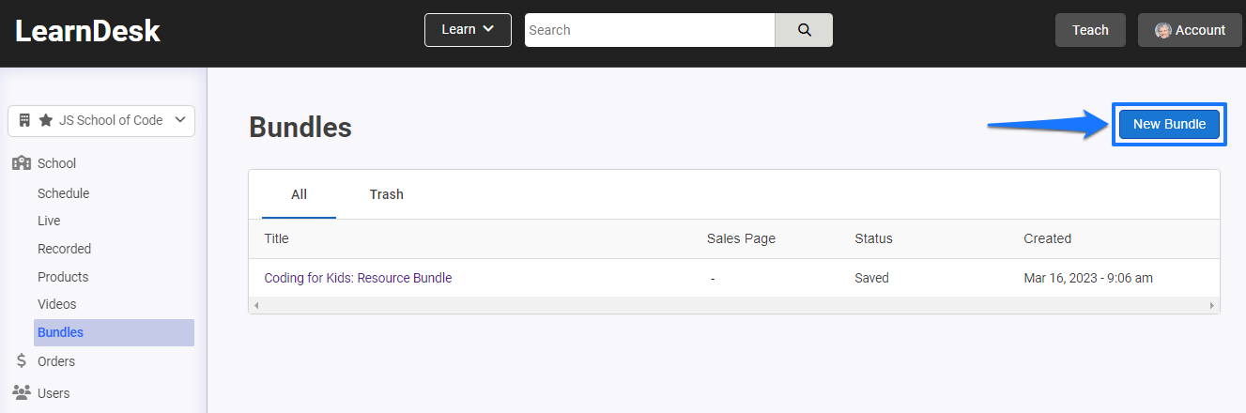The image size is (1246, 413).
Task: Click the Saved status cell
Action: (871, 278)
